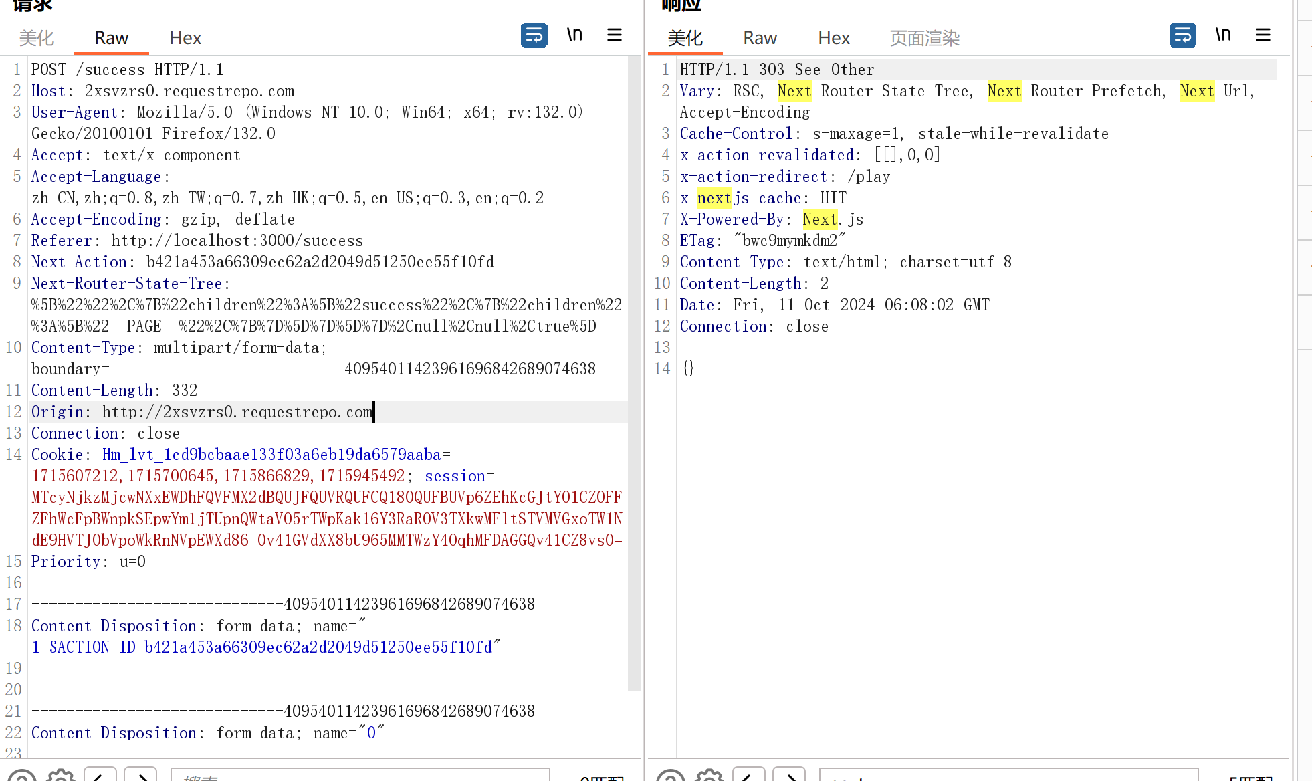
Task: Switch request view to Hex tab
Action: coord(185,38)
